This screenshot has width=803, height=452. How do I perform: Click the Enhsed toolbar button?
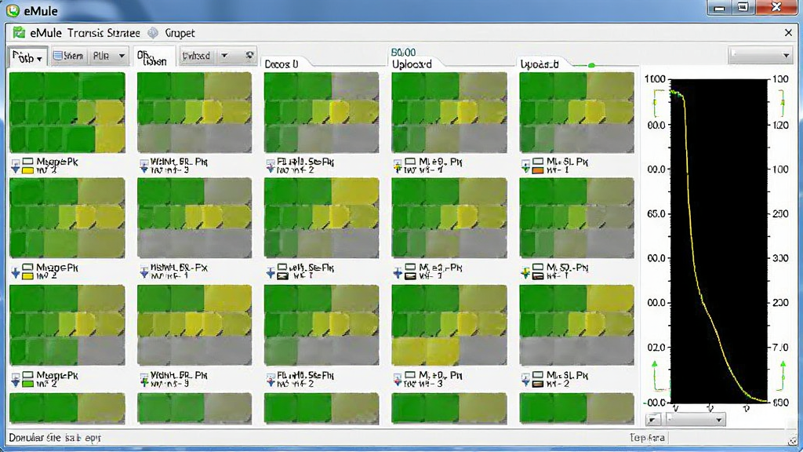pos(197,56)
